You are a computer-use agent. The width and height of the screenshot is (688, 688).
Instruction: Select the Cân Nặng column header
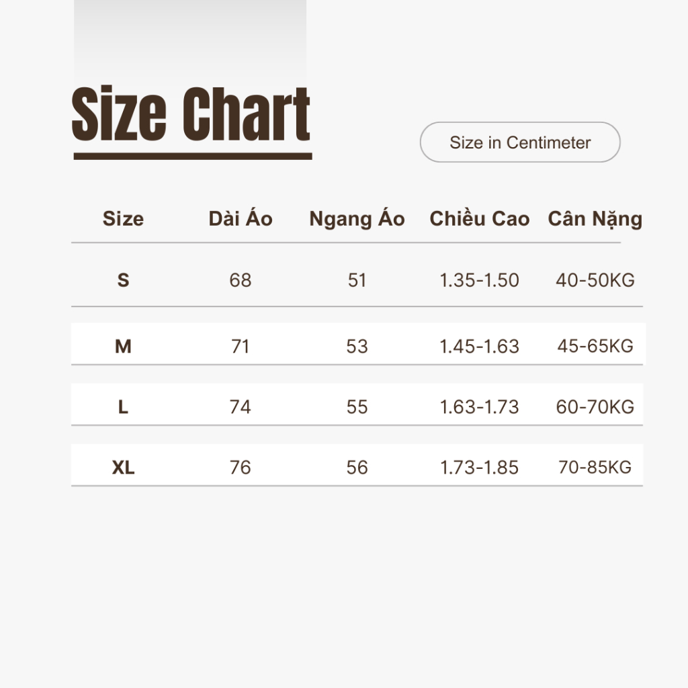coord(595,219)
